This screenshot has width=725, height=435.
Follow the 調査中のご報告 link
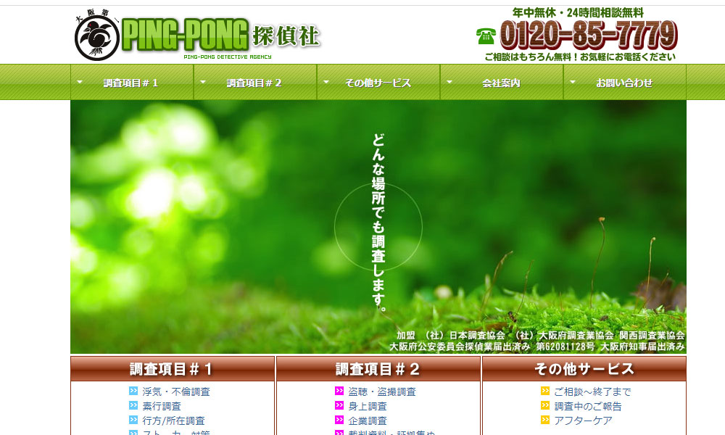(588, 406)
